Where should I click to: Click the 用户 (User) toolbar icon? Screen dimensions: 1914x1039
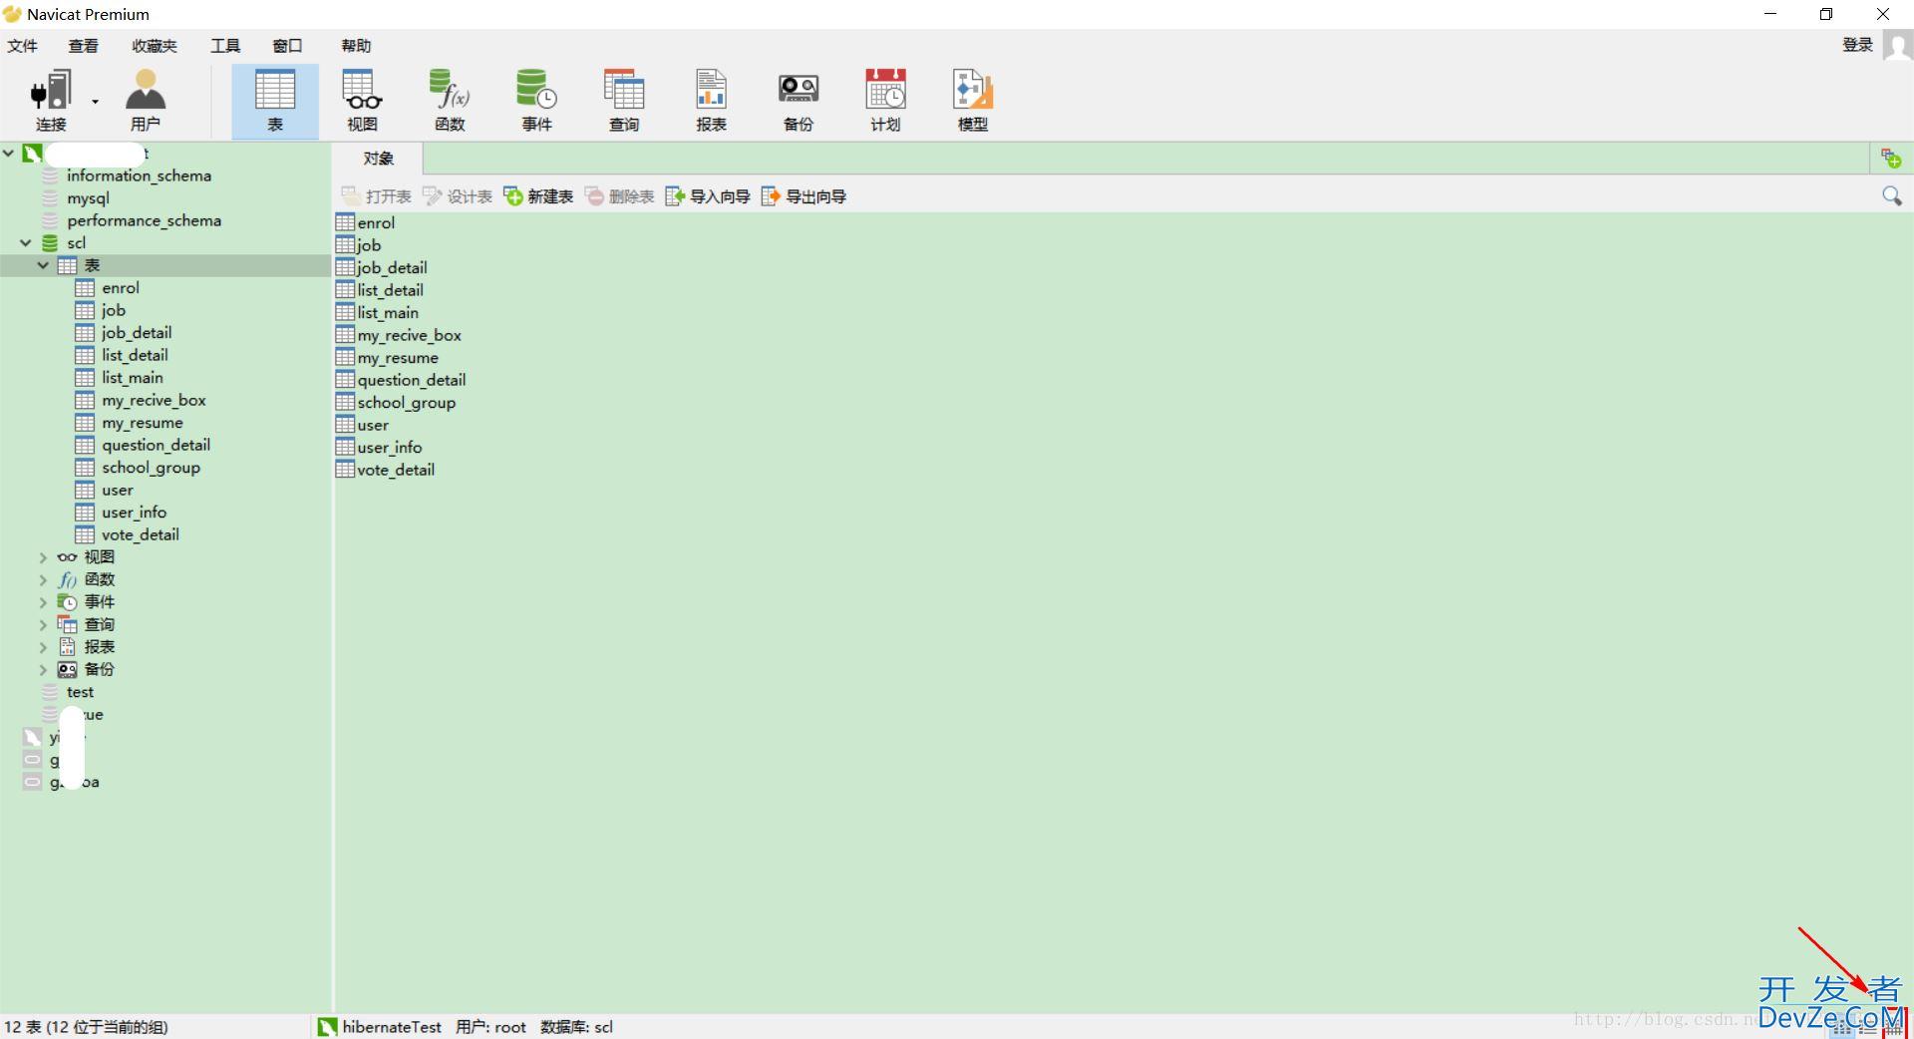146,100
